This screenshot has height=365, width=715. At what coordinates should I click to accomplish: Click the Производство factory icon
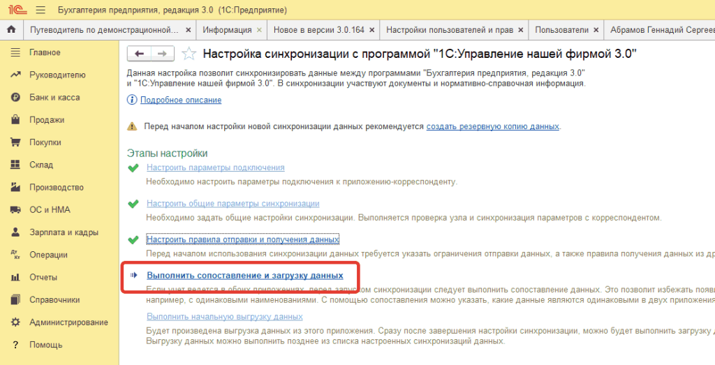pos(15,187)
